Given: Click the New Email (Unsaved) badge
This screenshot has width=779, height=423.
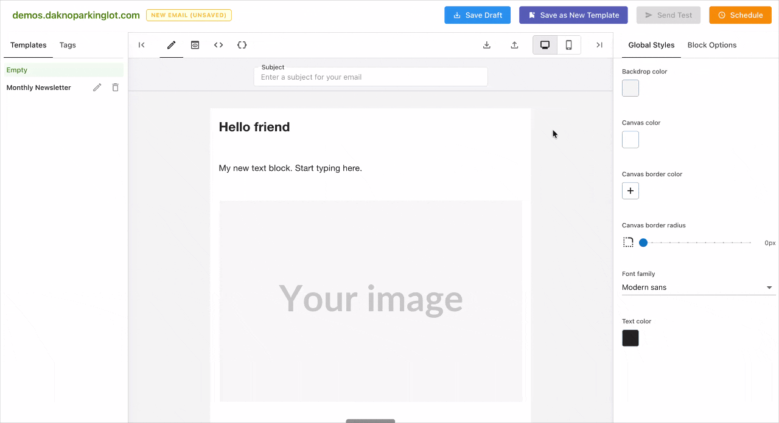Looking at the screenshot, I should (189, 15).
